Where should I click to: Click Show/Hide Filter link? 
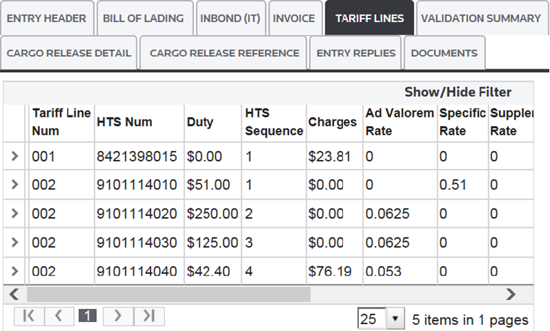pos(457,92)
